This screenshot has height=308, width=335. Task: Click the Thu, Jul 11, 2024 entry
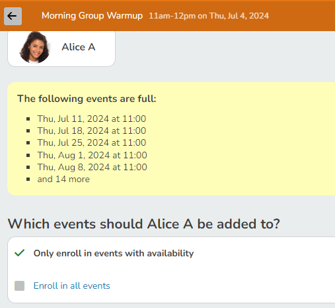coord(92,119)
